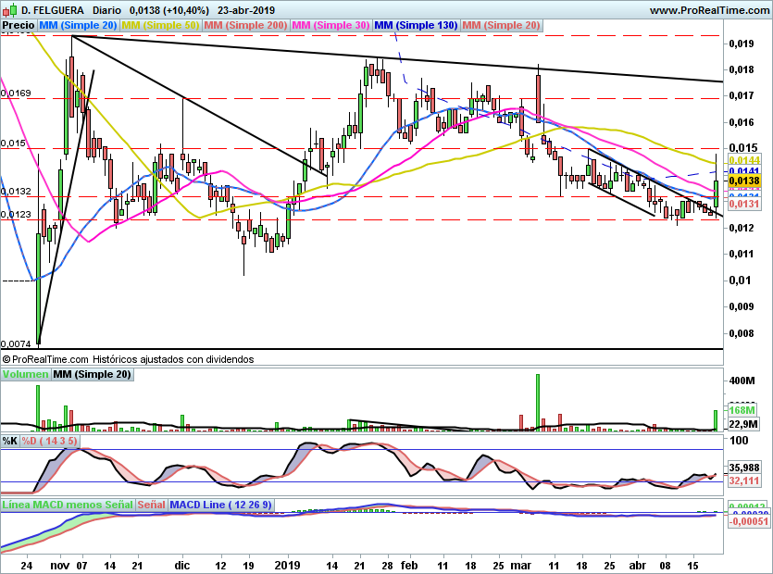Viewport: 773px width, 574px height.
Task: Click the candlestick chart icon beside D. FELGUERA
Action: pos(9,9)
